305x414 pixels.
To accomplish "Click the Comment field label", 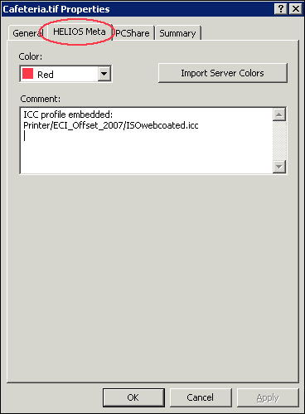I will (x=41, y=99).
